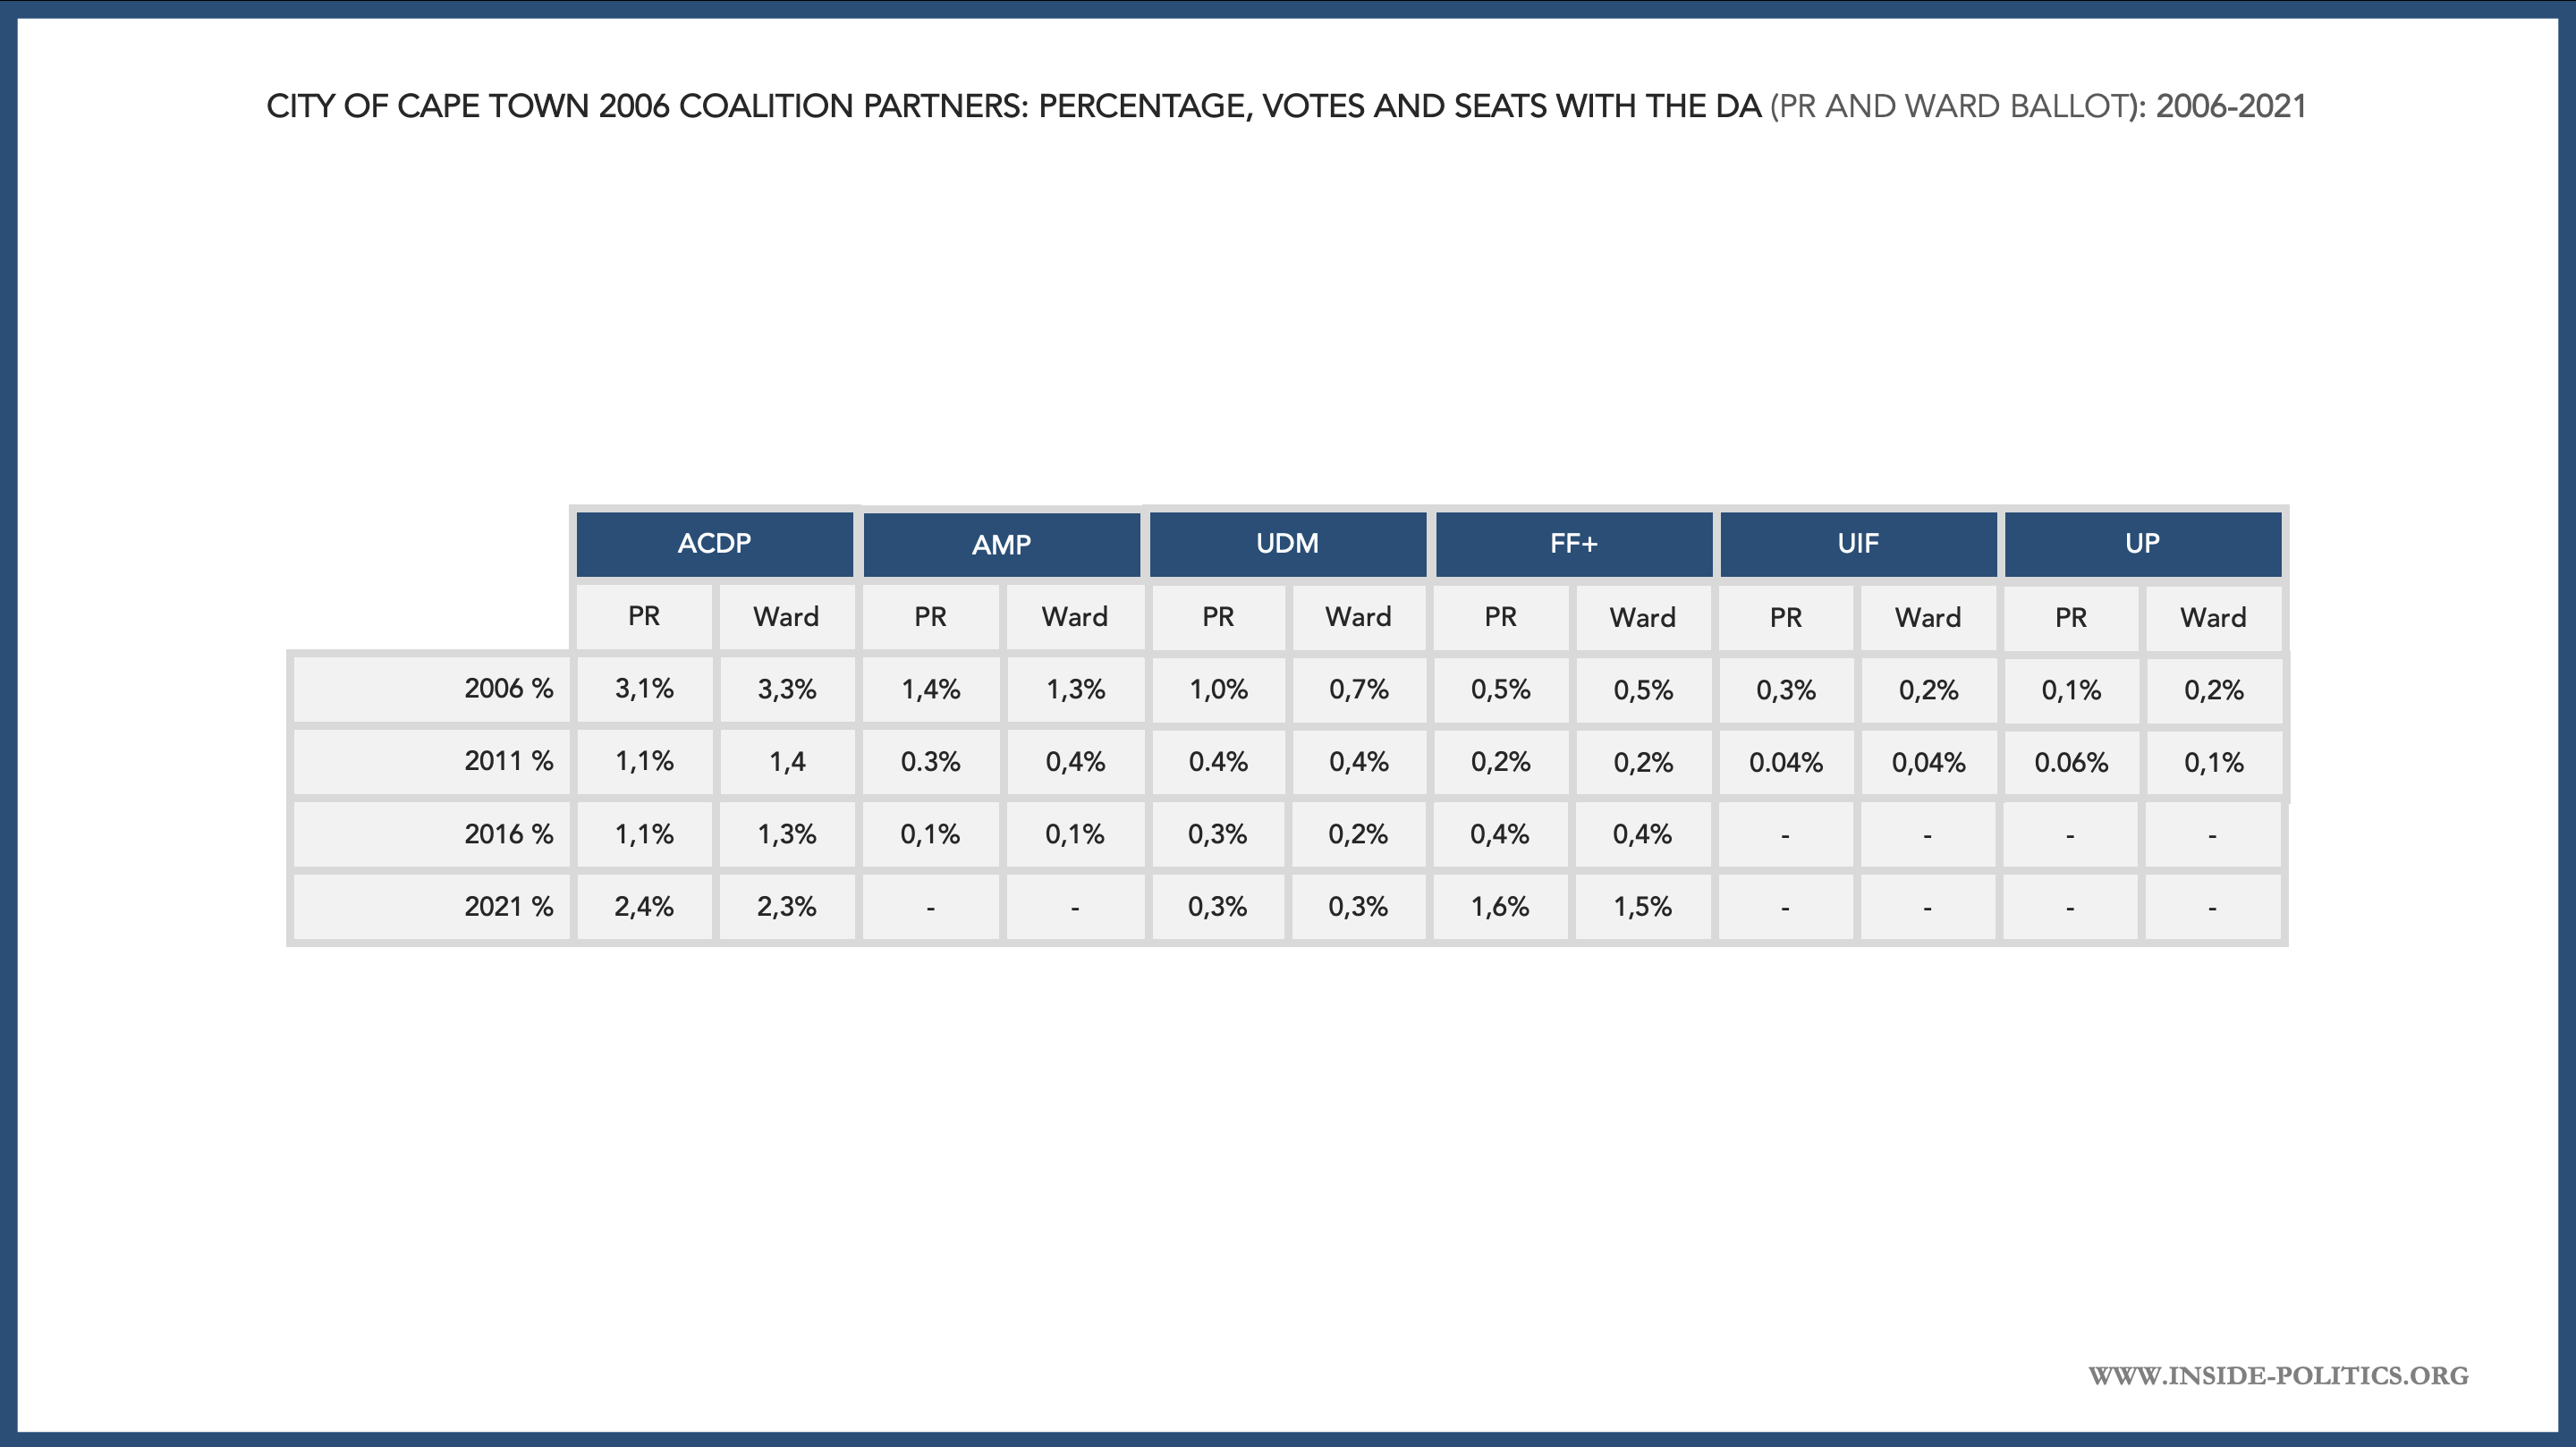Screen dimensions: 2576x1447
Task: Select the UIF column header
Action: click(x=1858, y=544)
